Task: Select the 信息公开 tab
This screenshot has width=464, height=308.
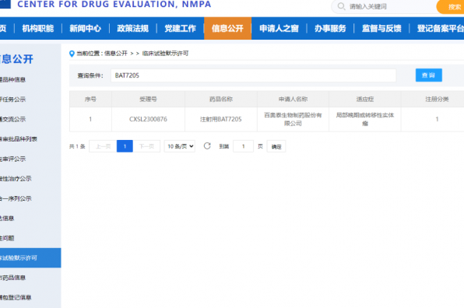Action: click(x=227, y=28)
